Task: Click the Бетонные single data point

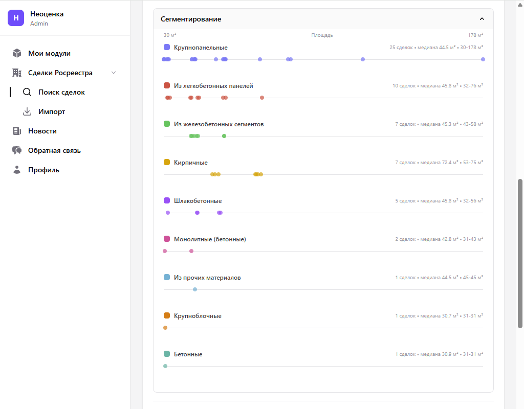Action: point(165,366)
